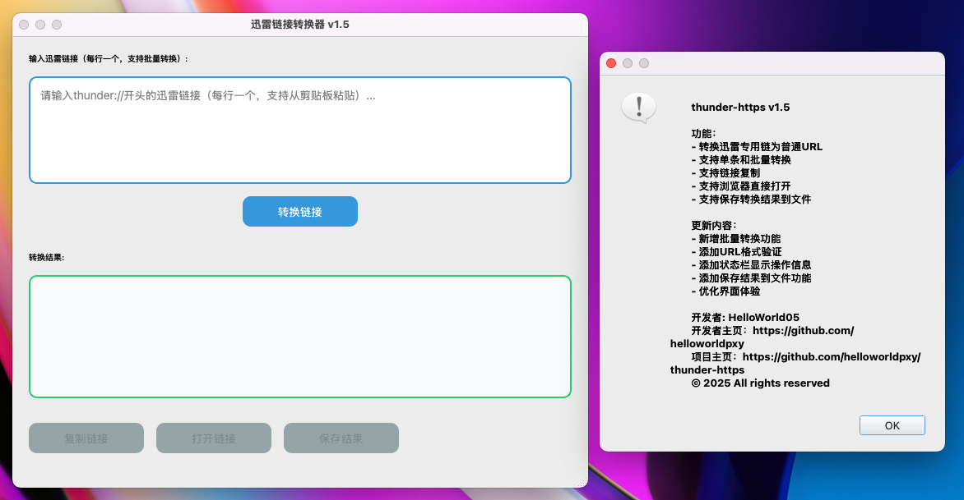Click the 复制链接 button
Viewport: 964px width, 500px height.
pyautogui.click(x=86, y=438)
